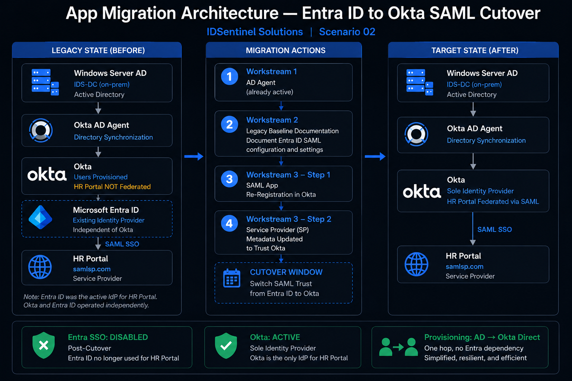Click the Legacy Baseline Documentation text
The width and height of the screenshot is (572, 381).
[x=292, y=131]
